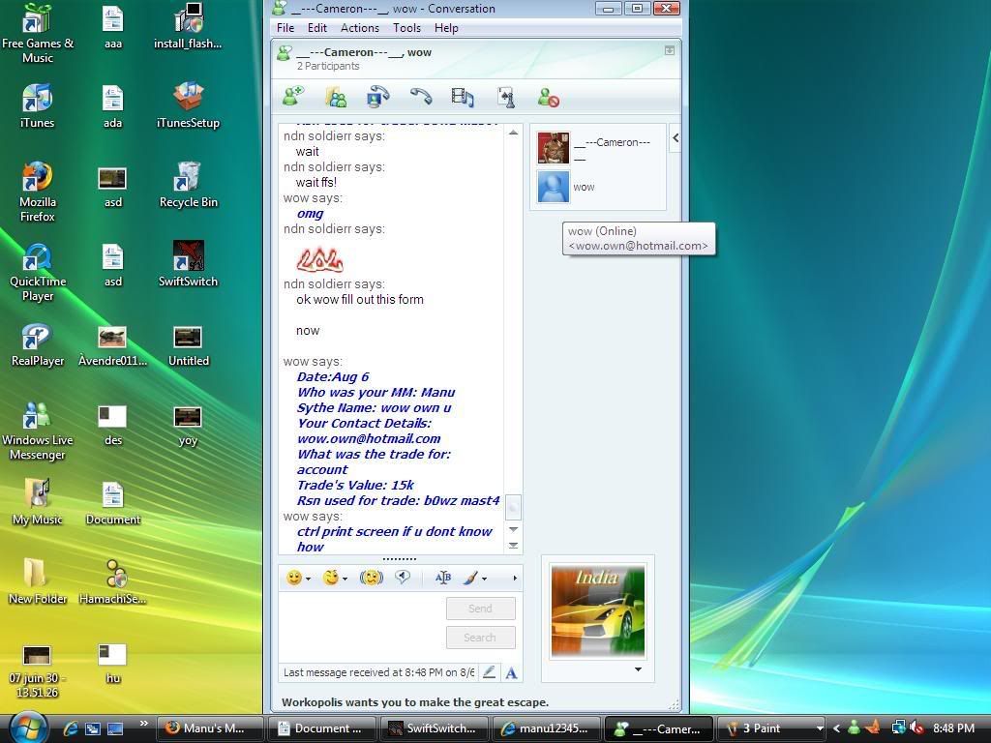Switch to Manu's M... Firefox taskbar button

210,728
